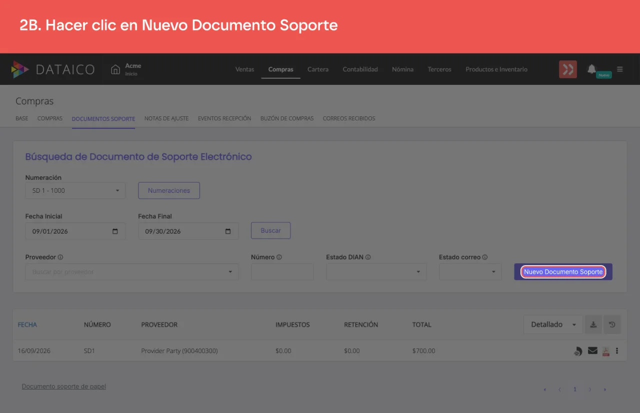Open the Fecha Final calendar picker
The height and width of the screenshot is (413, 640).
[x=228, y=231]
